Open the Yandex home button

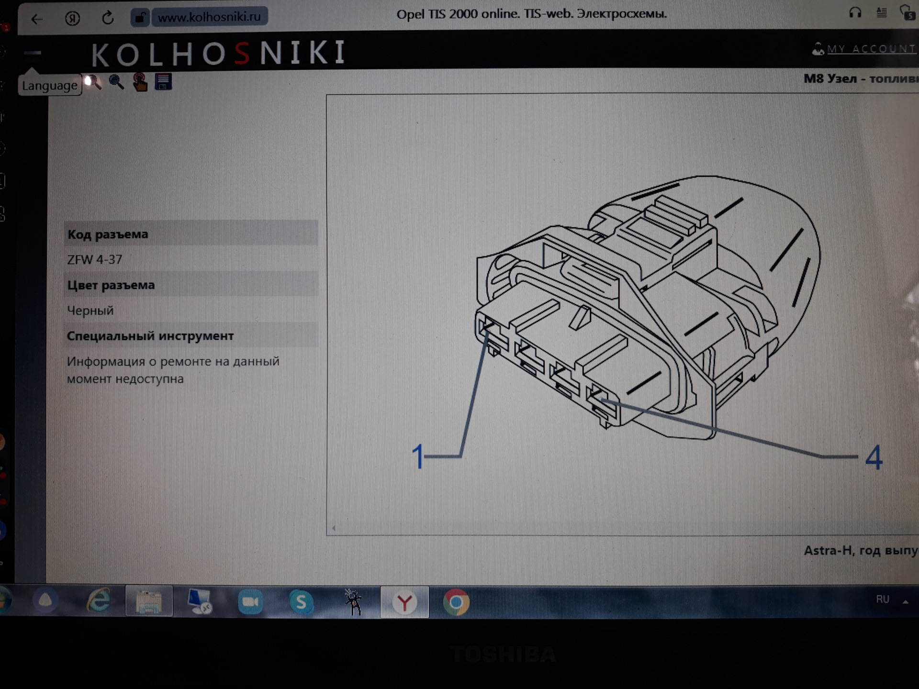coord(72,19)
